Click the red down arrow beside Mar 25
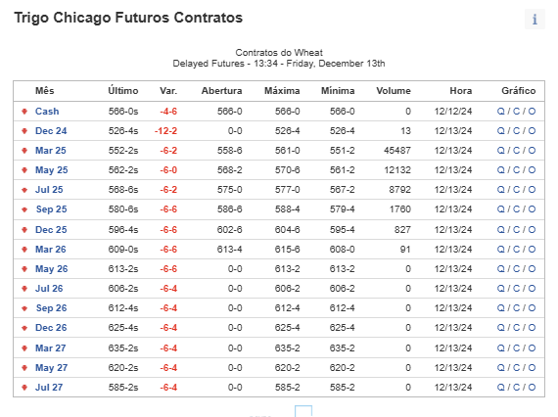 click(x=24, y=151)
